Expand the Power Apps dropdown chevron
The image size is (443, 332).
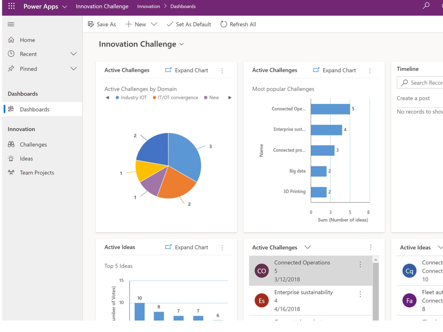[64, 7]
